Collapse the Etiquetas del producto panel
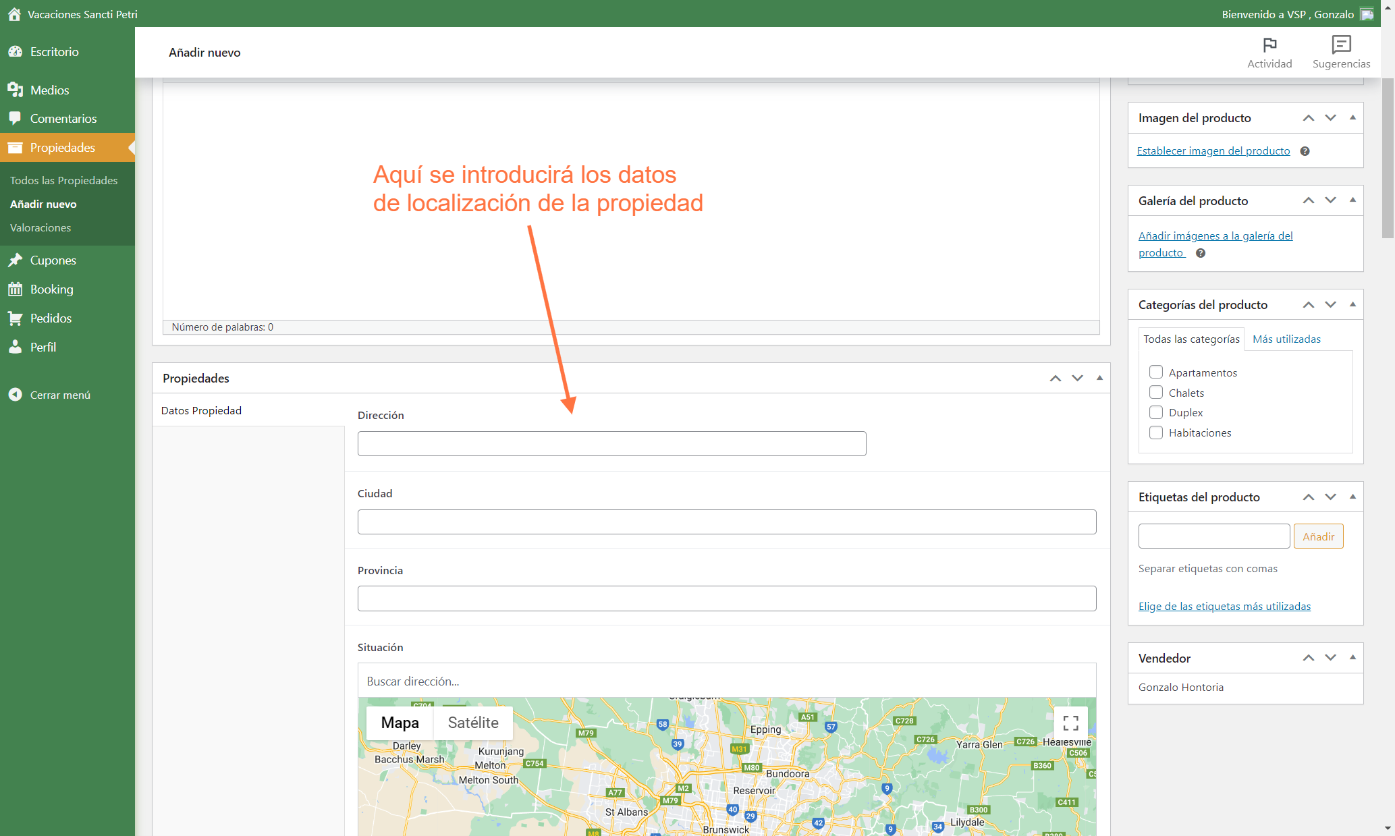Viewport: 1395px width, 836px height. point(1352,497)
